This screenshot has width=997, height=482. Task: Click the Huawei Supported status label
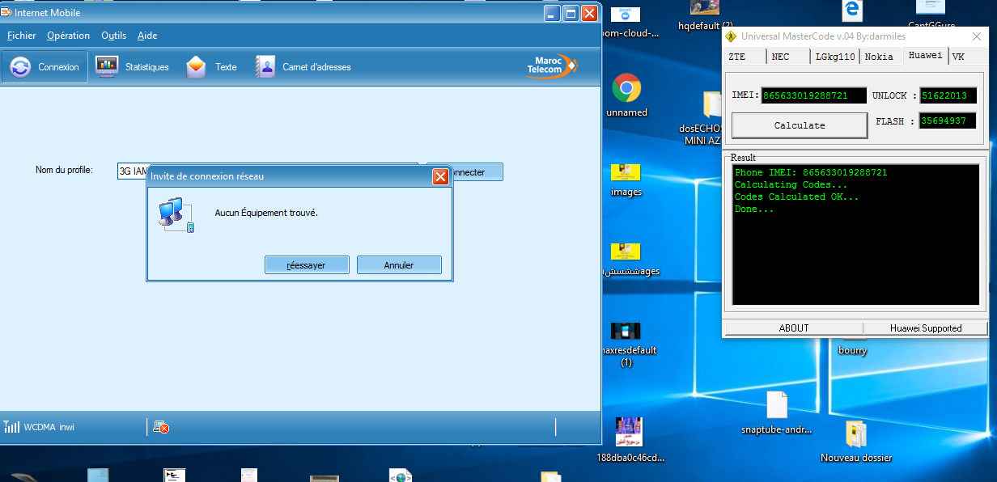pyautogui.click(x=926, y=328)
